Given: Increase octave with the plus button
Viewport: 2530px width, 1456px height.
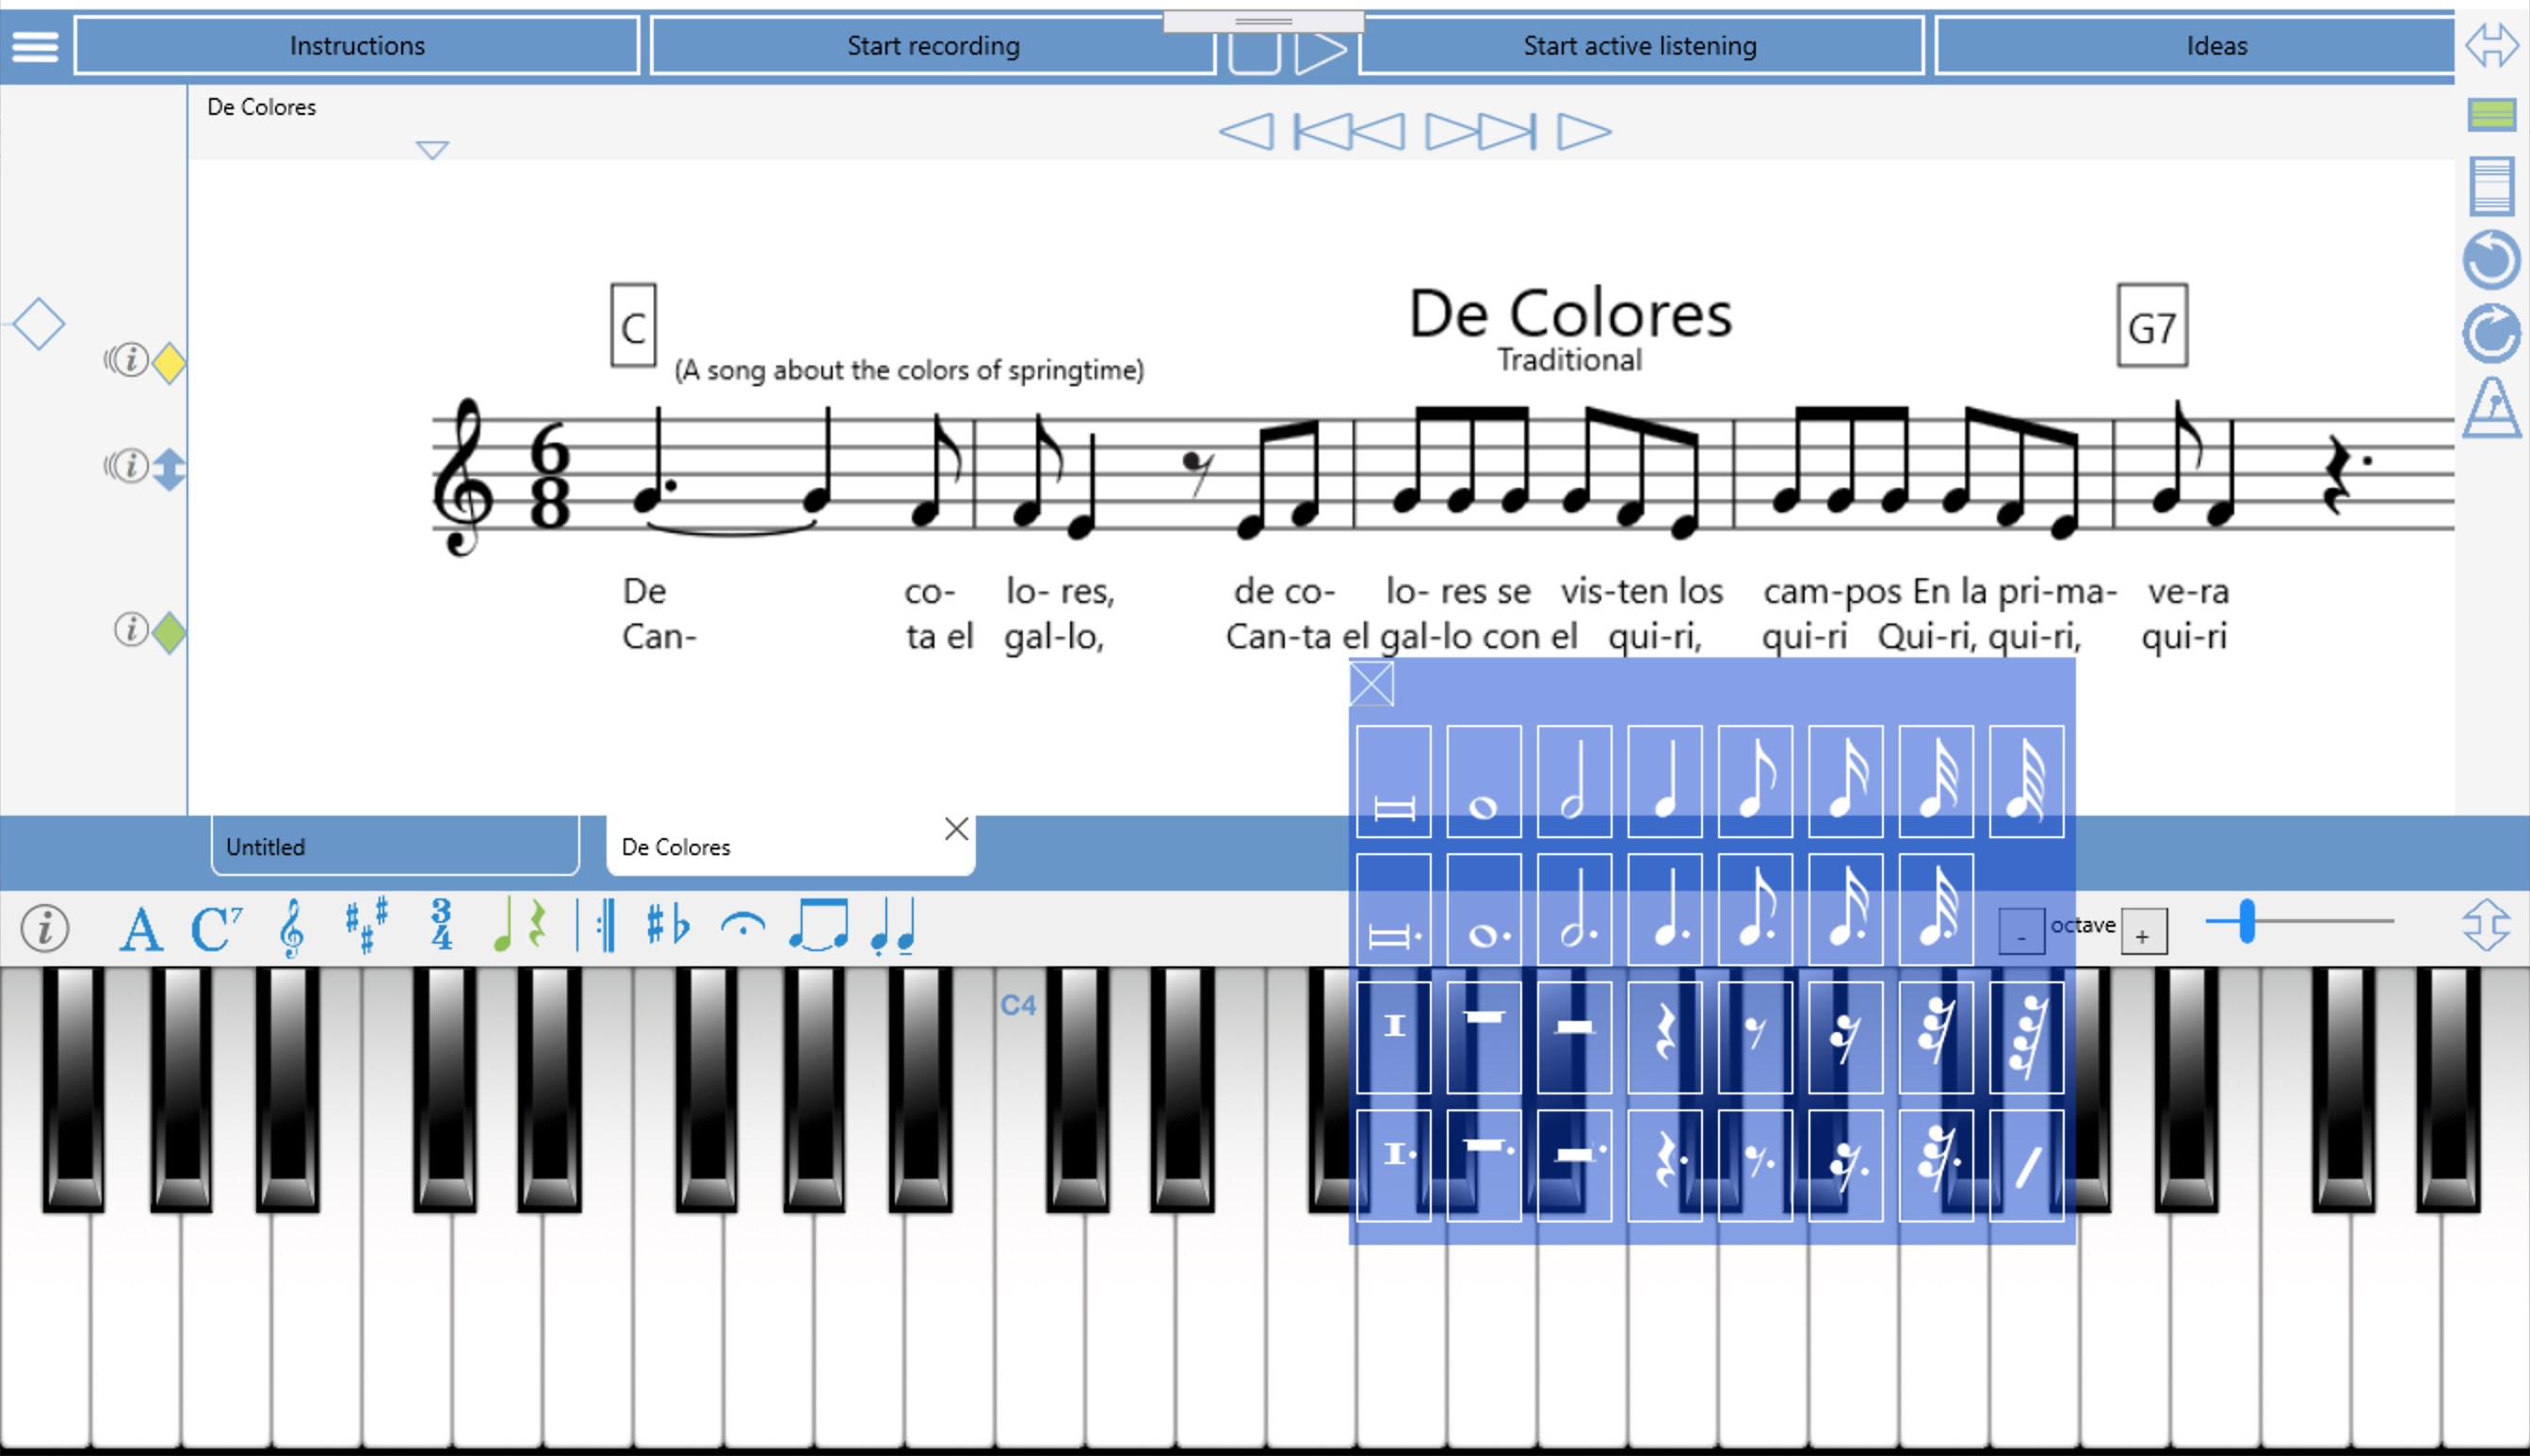Looking at the screenshot, I should click(x=2143, y=933).
